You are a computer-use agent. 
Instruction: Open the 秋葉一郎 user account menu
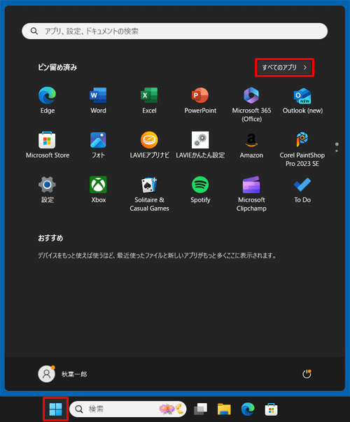click(63, 374)
